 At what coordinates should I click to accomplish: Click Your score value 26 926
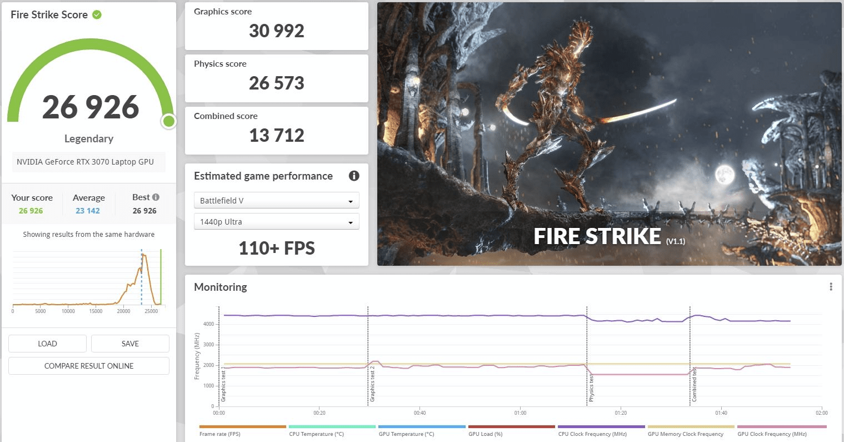31,211
